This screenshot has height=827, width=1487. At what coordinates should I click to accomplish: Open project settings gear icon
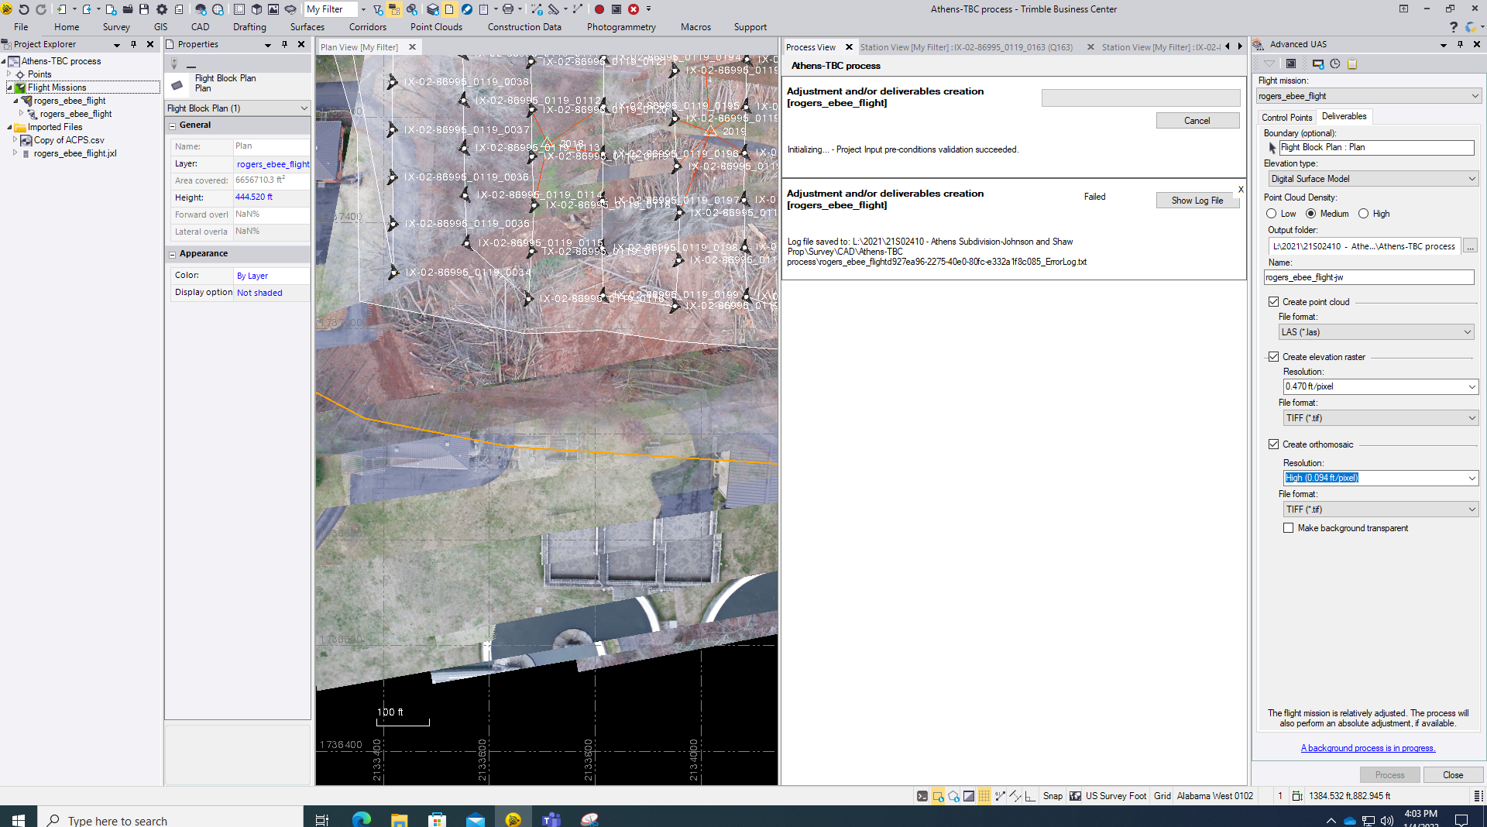pos(162,9)
